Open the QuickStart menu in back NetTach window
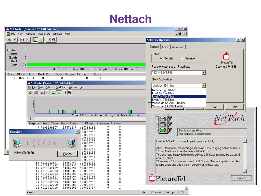This screenshot has width=261, height=196. [44, 34]
